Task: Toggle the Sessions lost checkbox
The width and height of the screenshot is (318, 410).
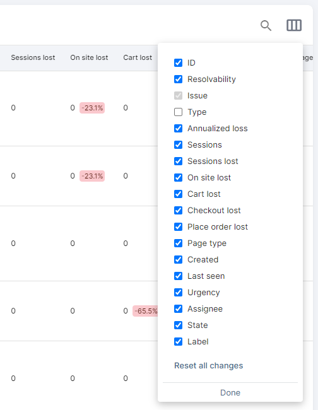Action: (178, 161)
